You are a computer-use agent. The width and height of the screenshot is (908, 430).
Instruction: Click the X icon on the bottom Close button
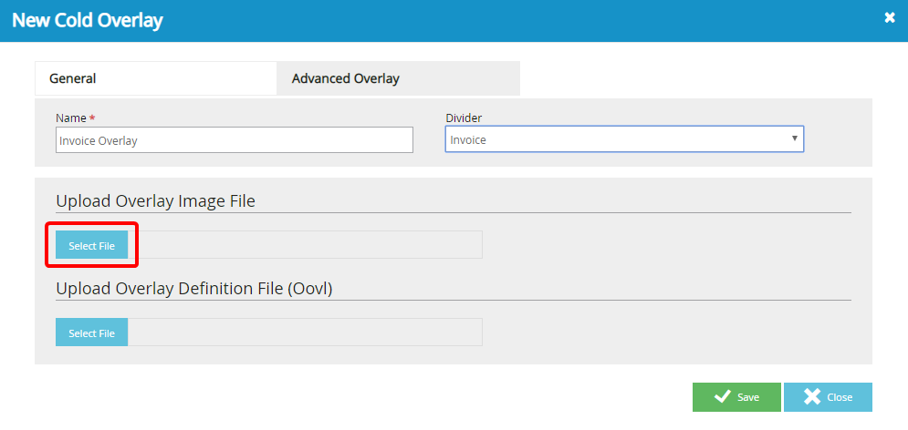point(812,397)
